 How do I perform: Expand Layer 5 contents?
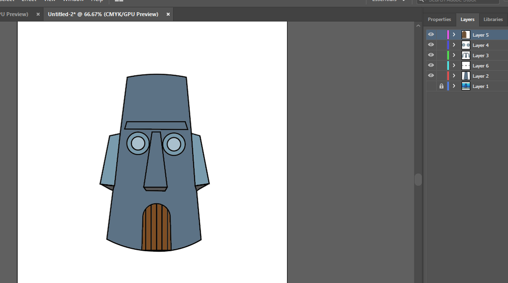454,35
